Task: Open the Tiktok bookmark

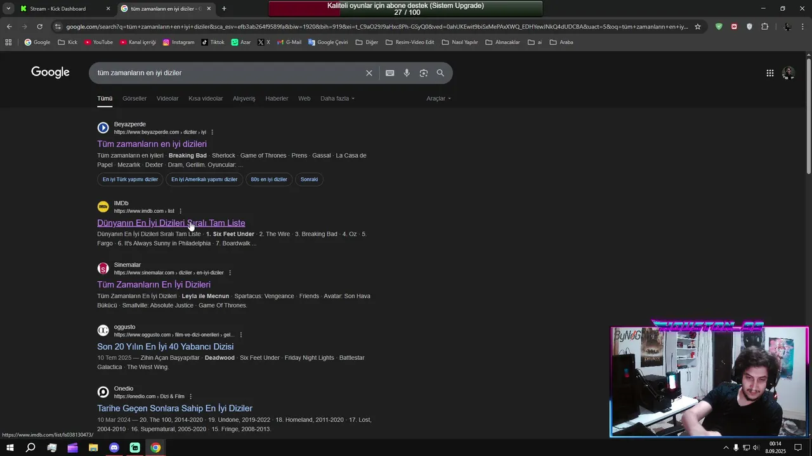Action: click(213, 42)
